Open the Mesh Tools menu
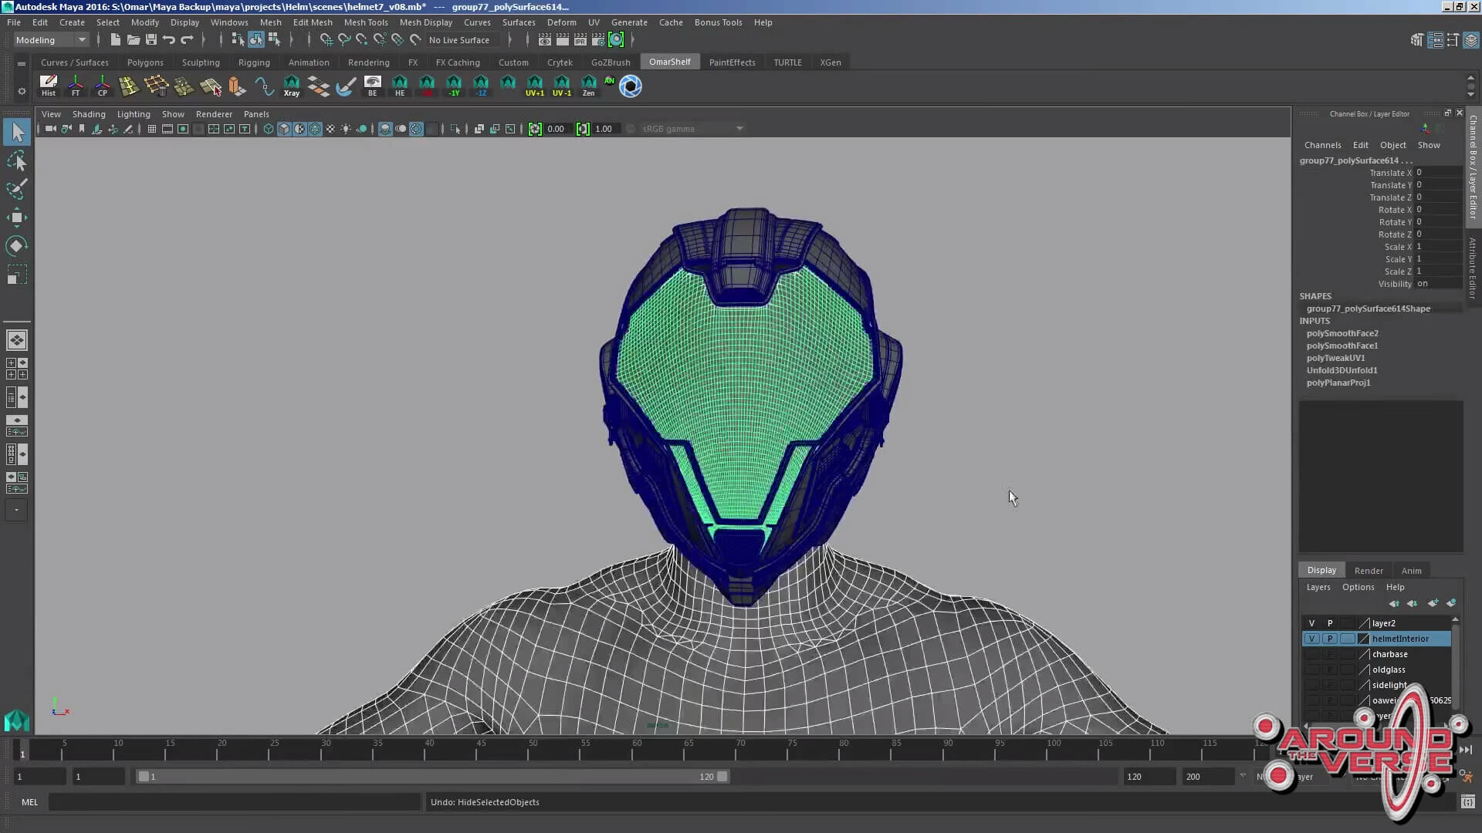Image resolution: width=1482 pixels, height=833 pixels. (x=365, y=22)
